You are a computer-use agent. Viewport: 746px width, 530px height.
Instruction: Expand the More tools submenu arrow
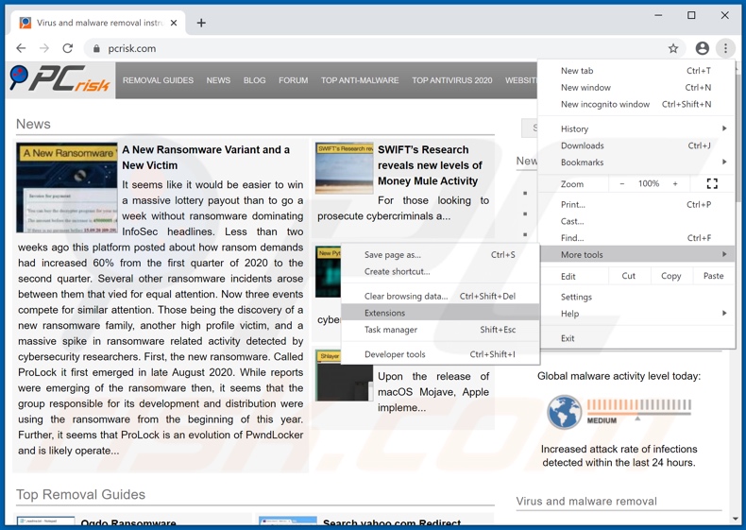(x=724, y=254)
